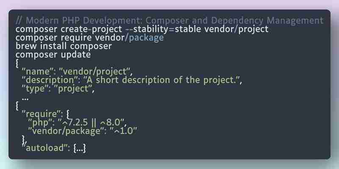Click the 'brew install composer' line
The image size is (339, 169).
[x=64, y=46]
